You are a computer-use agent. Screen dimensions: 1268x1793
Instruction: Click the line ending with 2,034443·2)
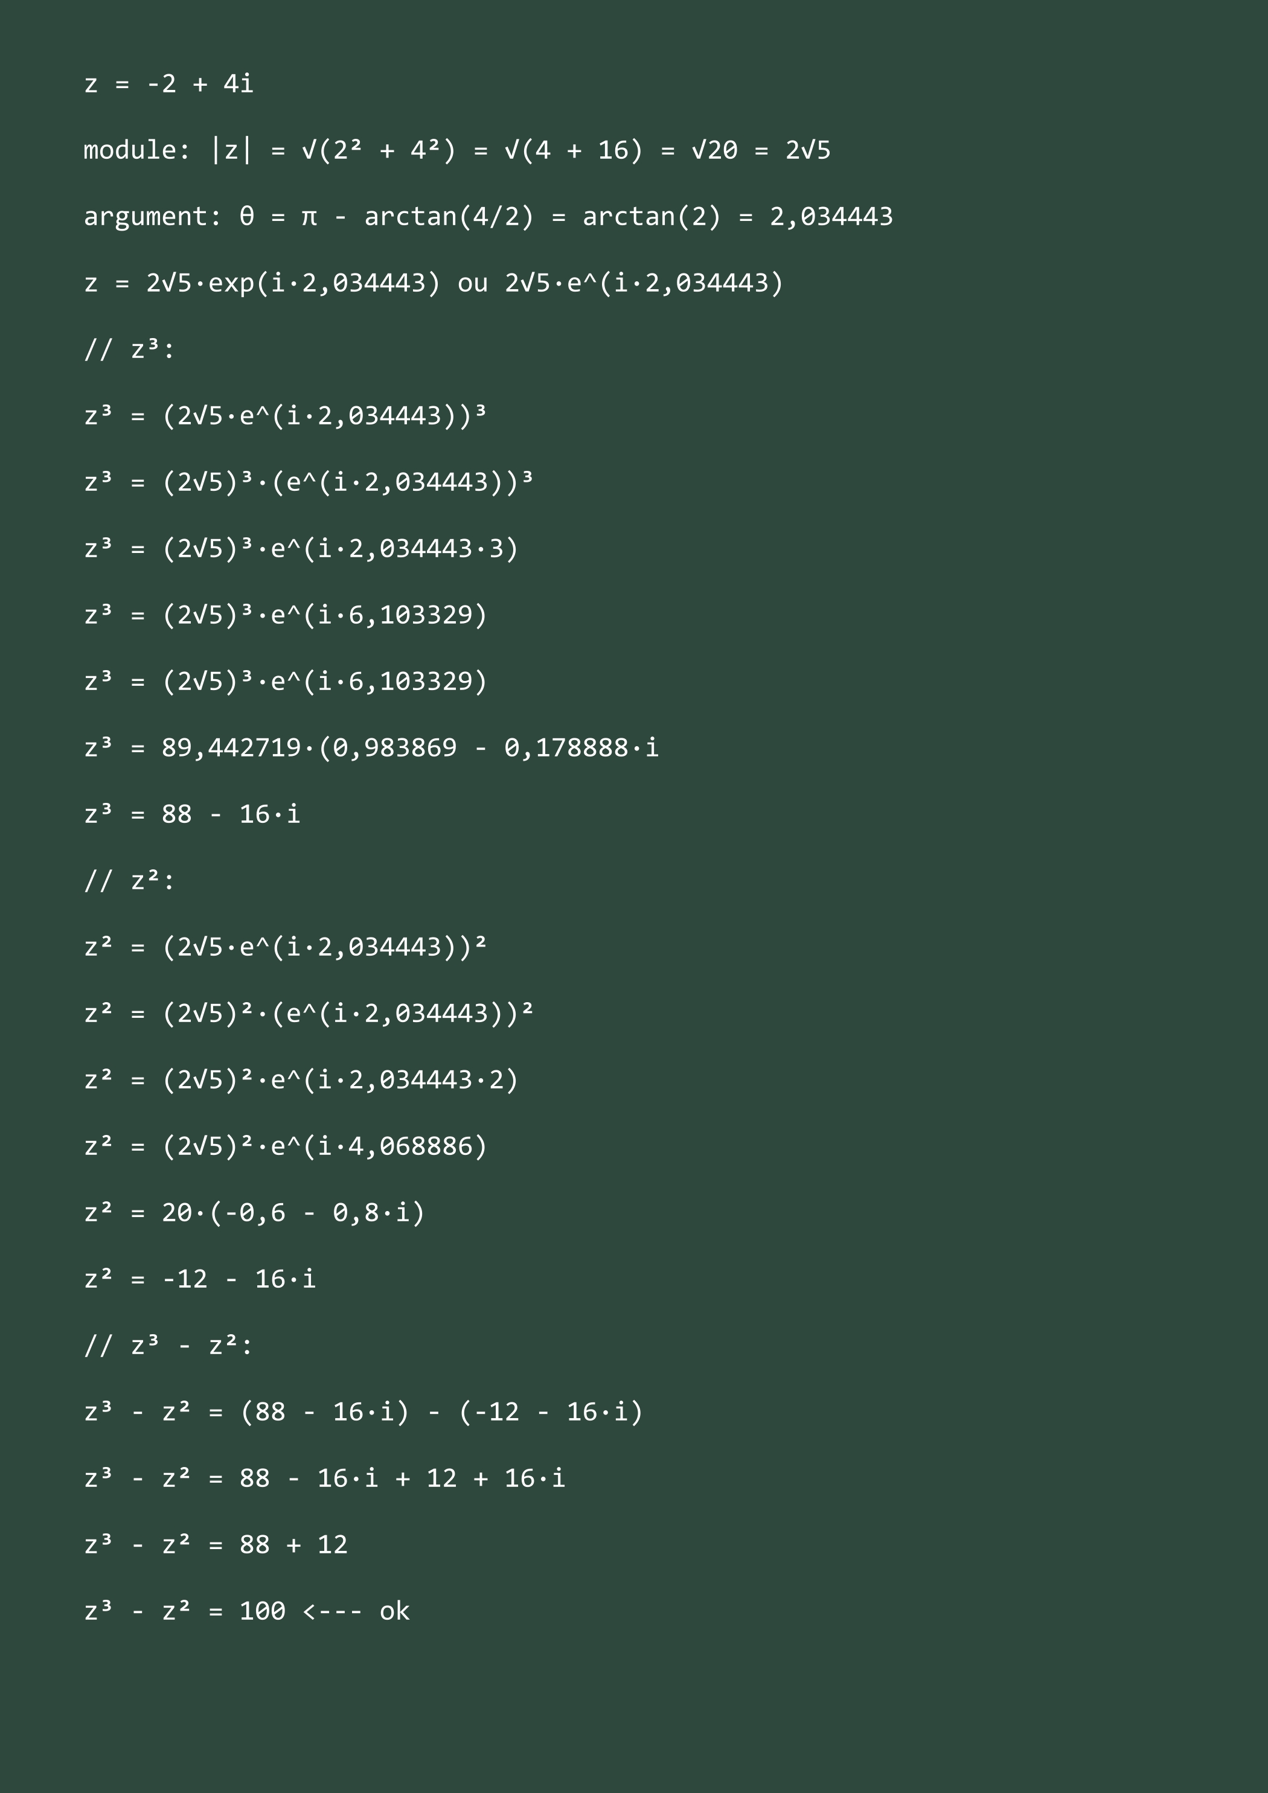[301, 1079]
